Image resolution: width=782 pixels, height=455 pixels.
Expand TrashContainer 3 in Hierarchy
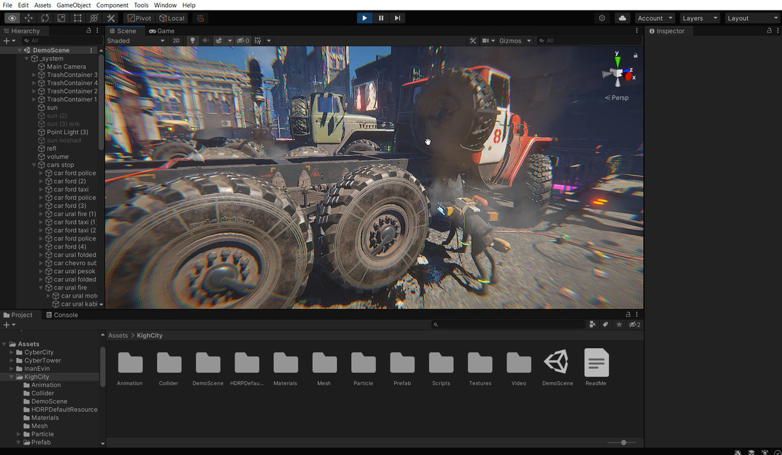(x=35, y=75)
